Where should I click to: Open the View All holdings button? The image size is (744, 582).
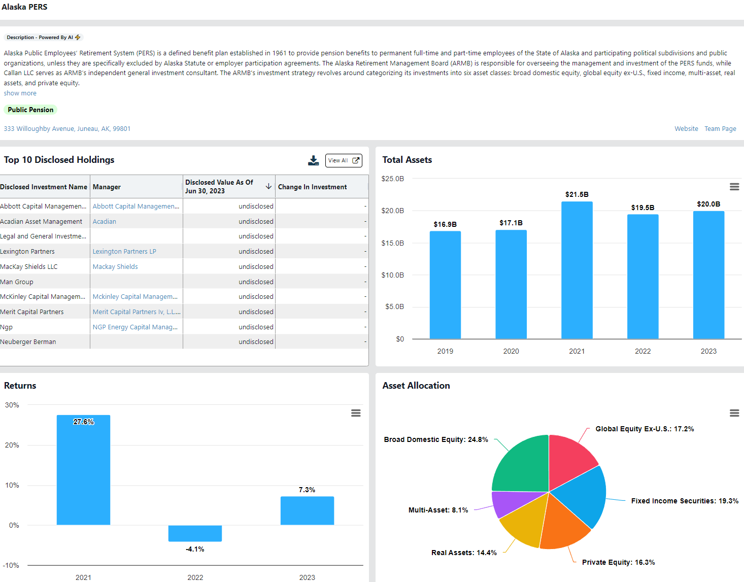(x=344, y=160)
